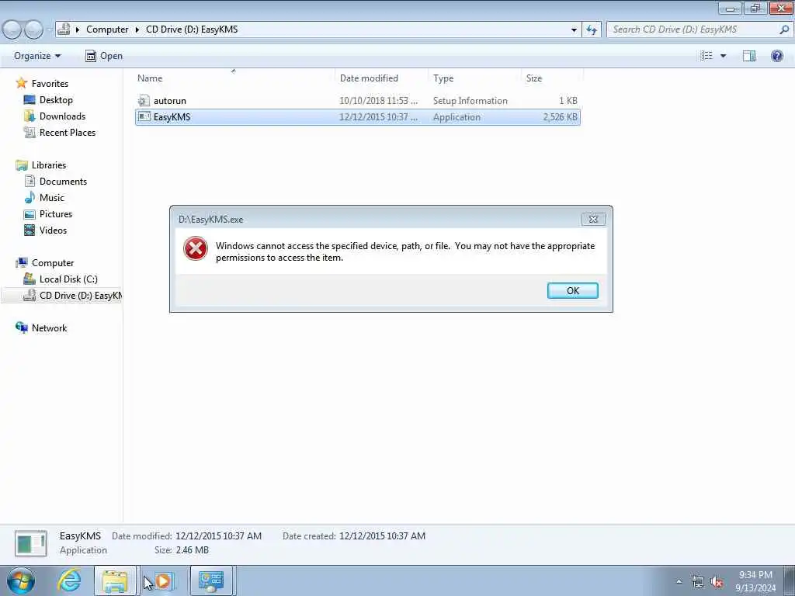Open Explorer help button
Screen dimensions: 795x596
tap(776, 56)
